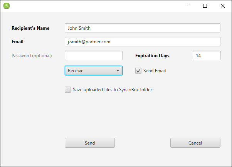Close the dialog with the X button
This screenshot has height=167, width=232.
point(223,6)
